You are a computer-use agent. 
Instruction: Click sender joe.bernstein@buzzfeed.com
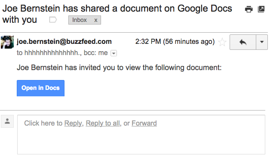[x=64, y=42]
